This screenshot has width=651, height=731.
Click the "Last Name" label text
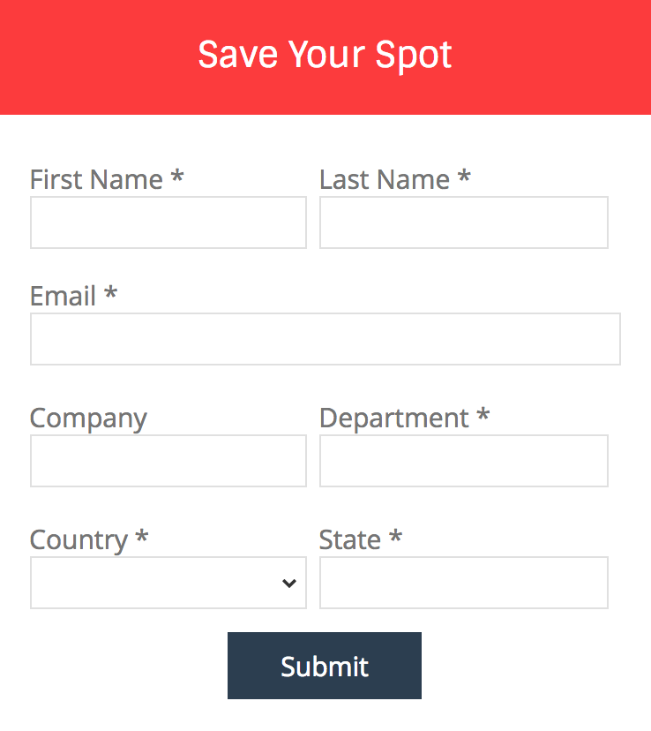click(385, 180)
